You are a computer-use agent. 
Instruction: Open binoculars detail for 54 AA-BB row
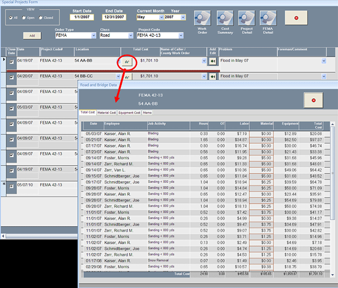[x=127, y=62]
